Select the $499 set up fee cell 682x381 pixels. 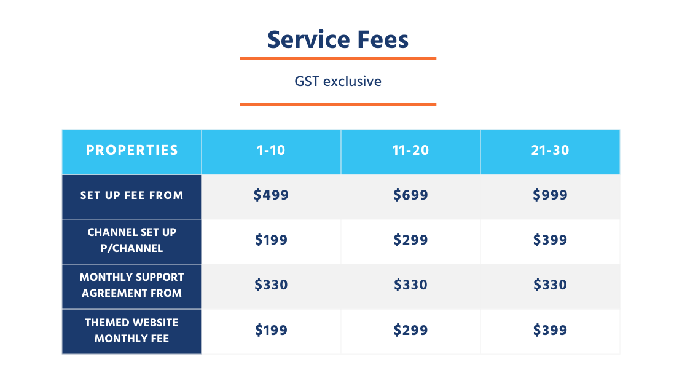[271, 195]
